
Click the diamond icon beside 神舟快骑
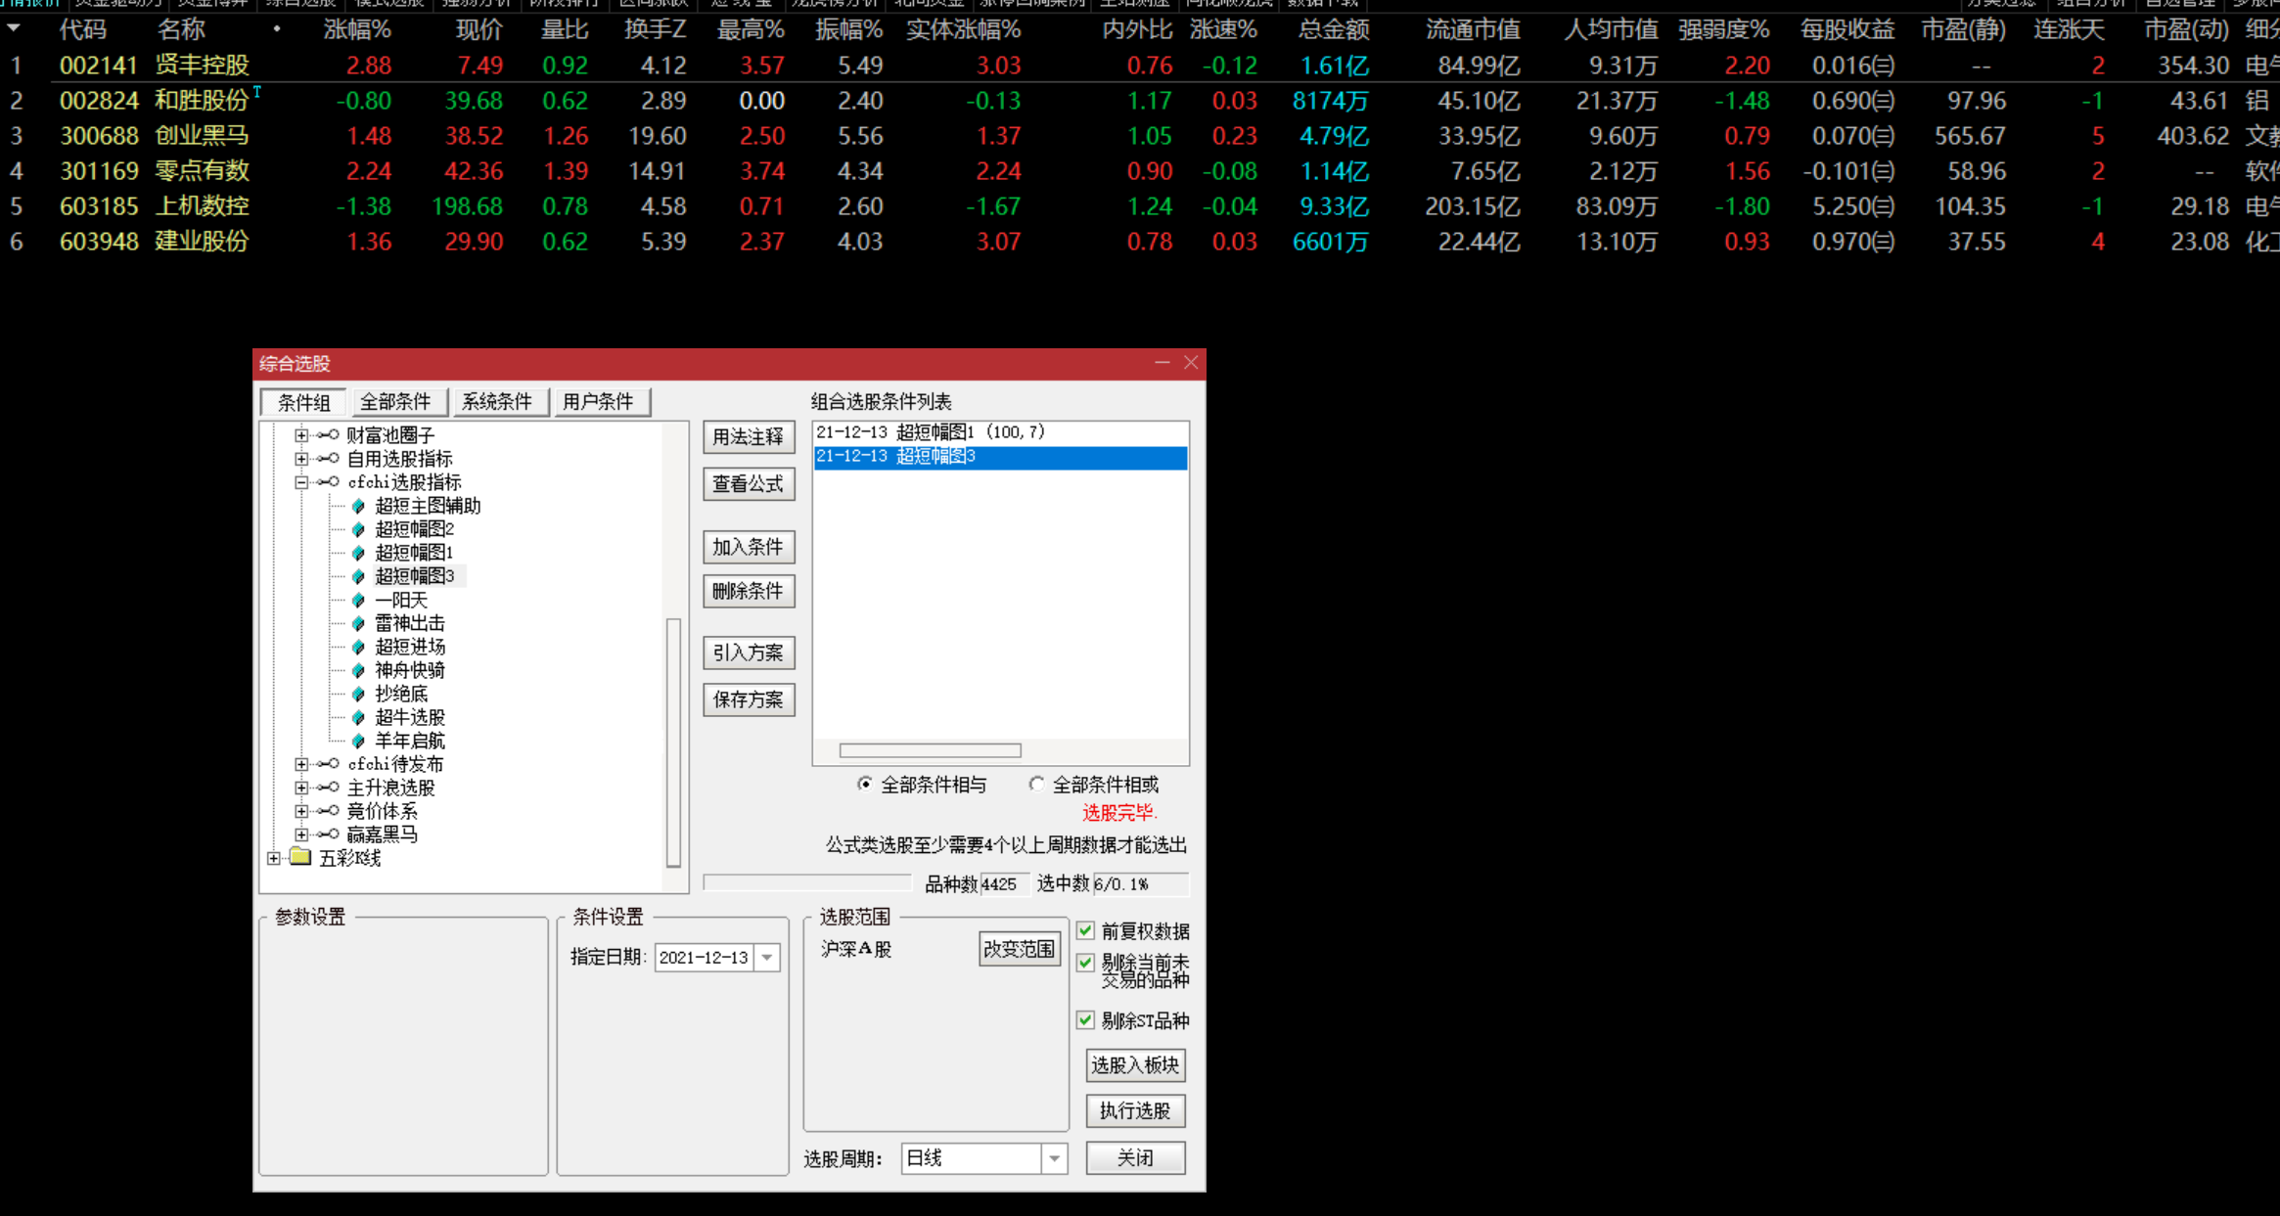coord(358,670)
